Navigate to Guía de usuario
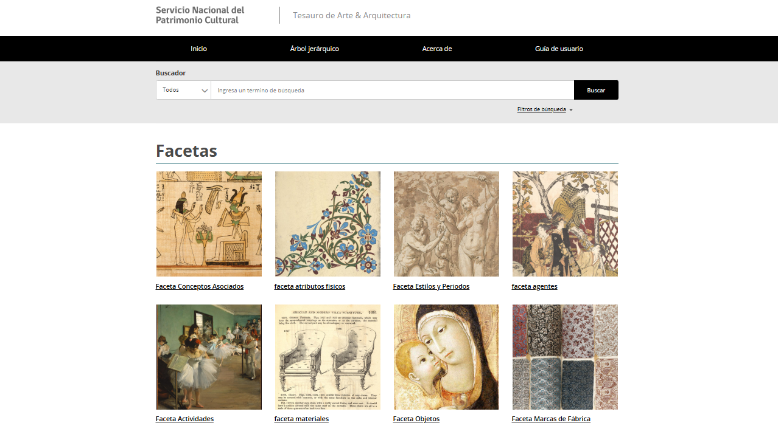 [x=559, y=49]
